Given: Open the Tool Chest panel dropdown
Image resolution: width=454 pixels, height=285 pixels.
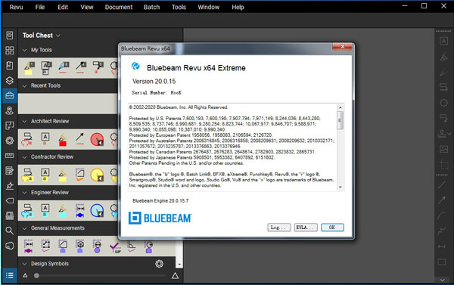Looking at the screenshot, I should pos(58,36).
